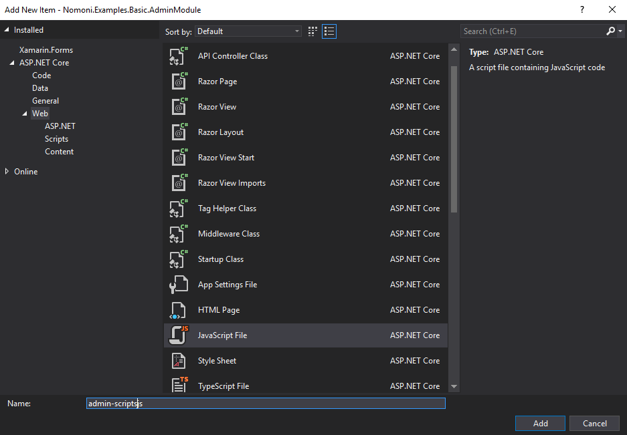This screenshot has height=435, width=627.
Task: Select the Style Sheet template icon
Action: coord(178,360)
